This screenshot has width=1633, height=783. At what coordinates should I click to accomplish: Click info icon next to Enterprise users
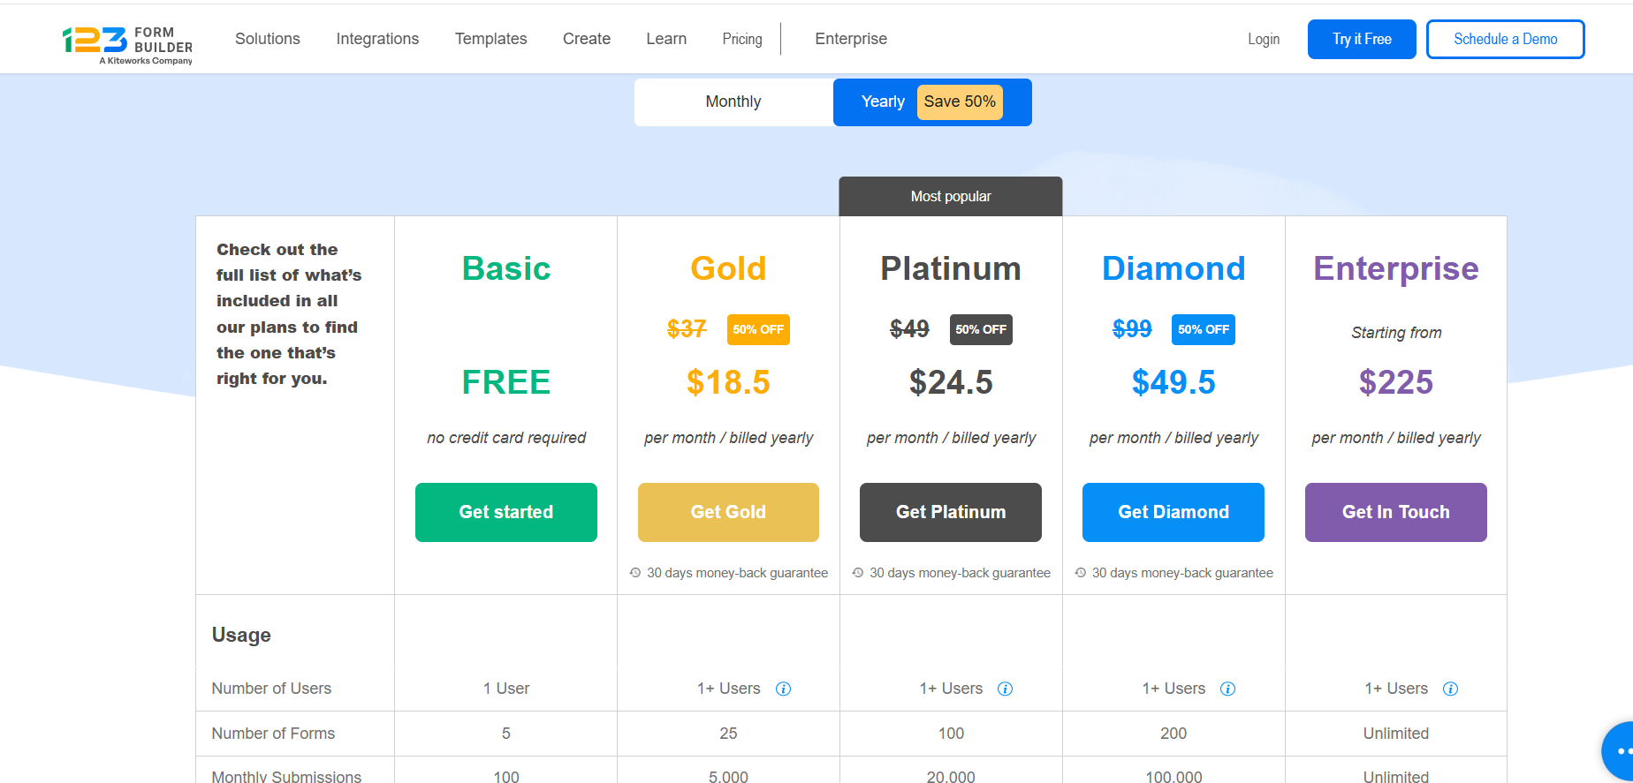coord(1450,689)
